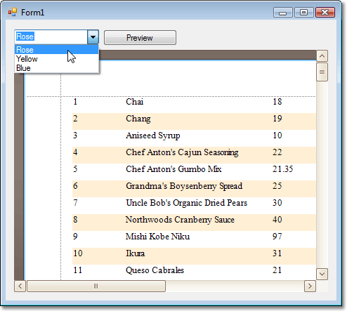
Task: Close the Form1 window
Action: pyautogui.click(x=325, y=13)
